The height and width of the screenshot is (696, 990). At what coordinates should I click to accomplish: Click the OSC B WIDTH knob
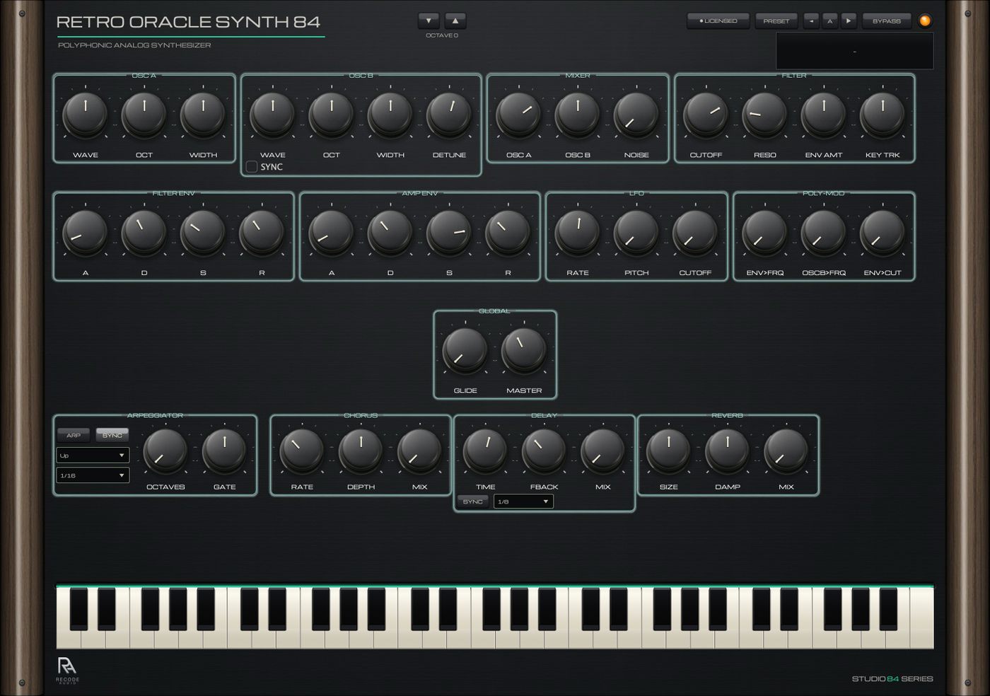click(390, 115)
